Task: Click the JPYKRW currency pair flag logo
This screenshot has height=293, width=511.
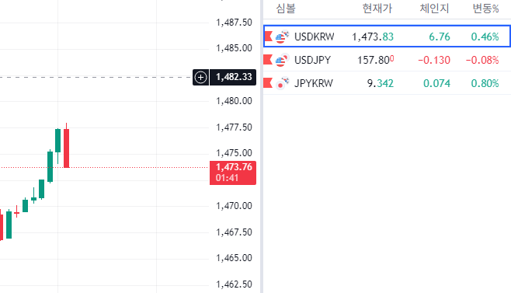Action: coord(282,83)
